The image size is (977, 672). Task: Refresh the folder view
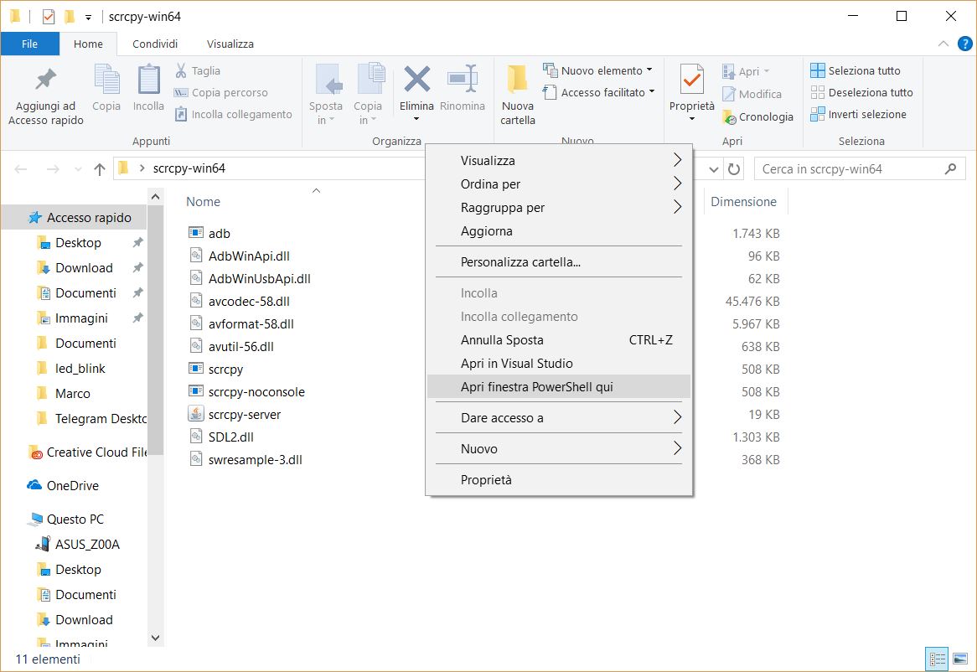pos(734,168)
